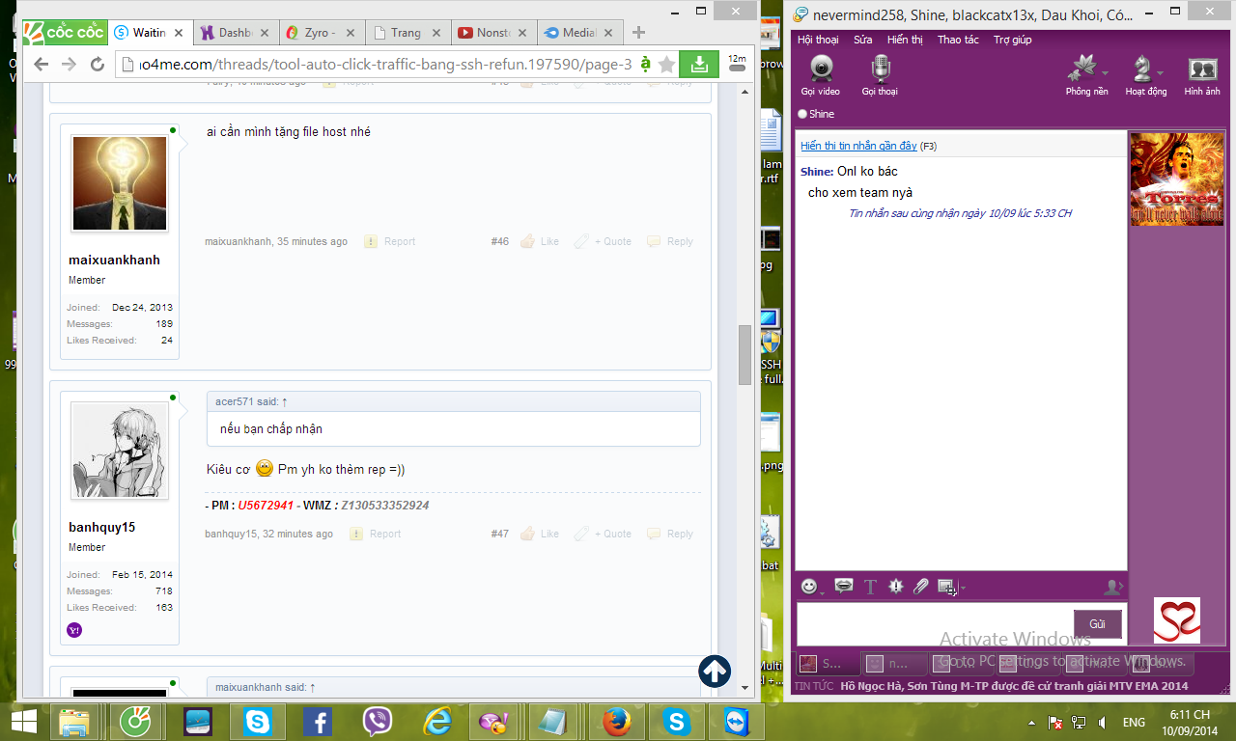
Task: Open the Trợ giúp menu
Action: 1013,40
